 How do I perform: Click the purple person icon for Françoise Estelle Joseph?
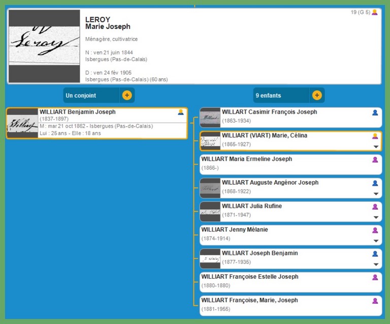pos(375,277)
